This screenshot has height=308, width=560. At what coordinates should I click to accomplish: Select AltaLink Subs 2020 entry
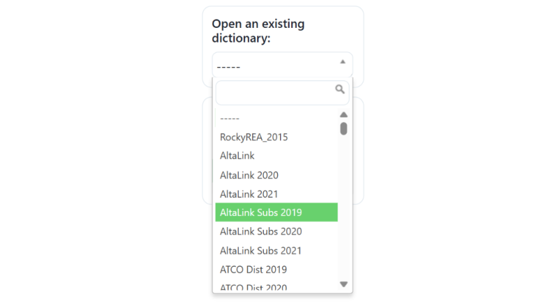pyautogui.click(x=276, y=231)
